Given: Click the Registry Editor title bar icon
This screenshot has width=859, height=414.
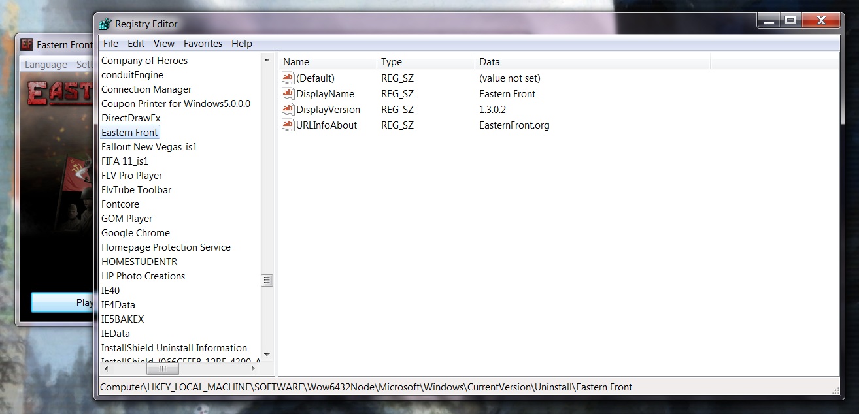Looking at the screenshot, I should pos(105,24).
